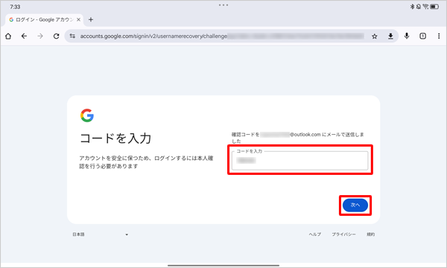Tap the three-dot handle at top center
Image resolution: width=447 pixels, height=268 pixels.
(223, 5)
